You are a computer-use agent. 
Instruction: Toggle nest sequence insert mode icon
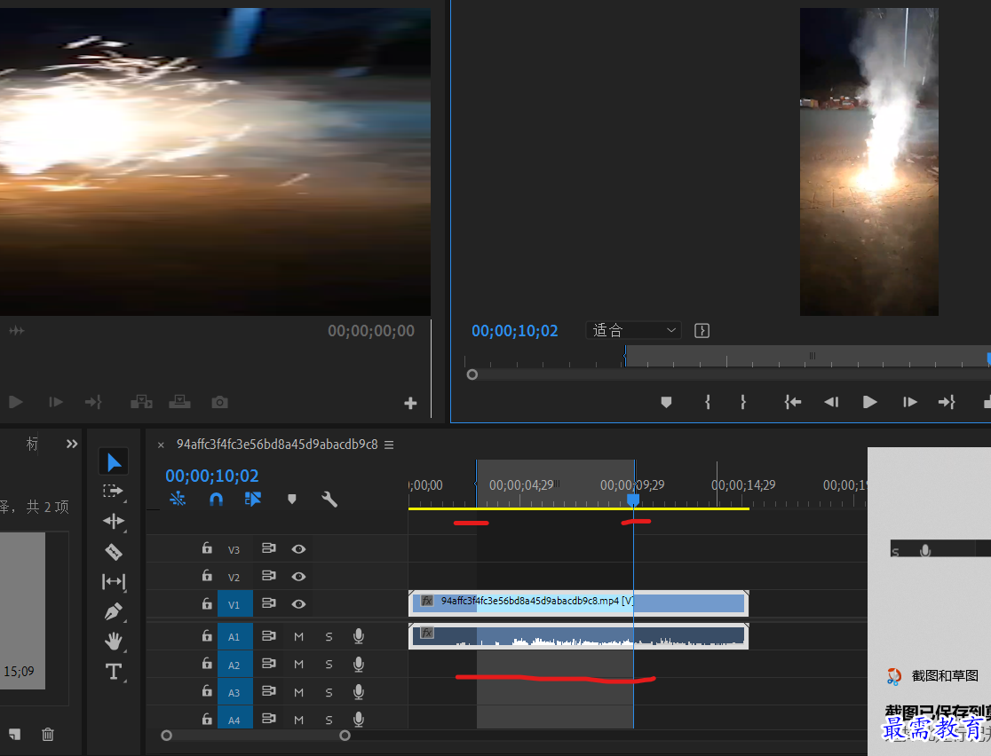point(178,500)
